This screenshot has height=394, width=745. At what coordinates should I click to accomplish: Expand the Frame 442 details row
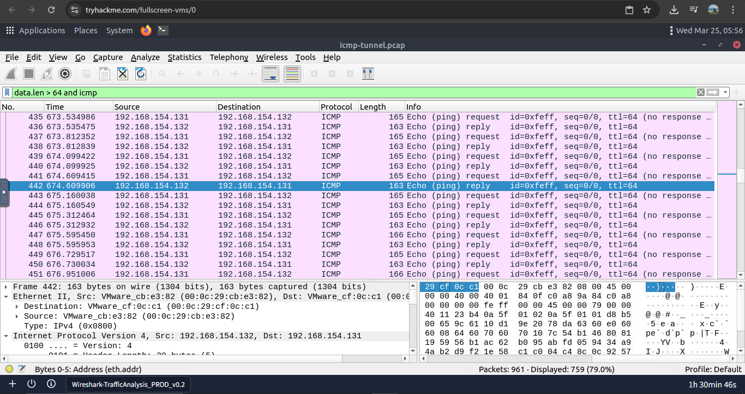(x=6, y=286)
